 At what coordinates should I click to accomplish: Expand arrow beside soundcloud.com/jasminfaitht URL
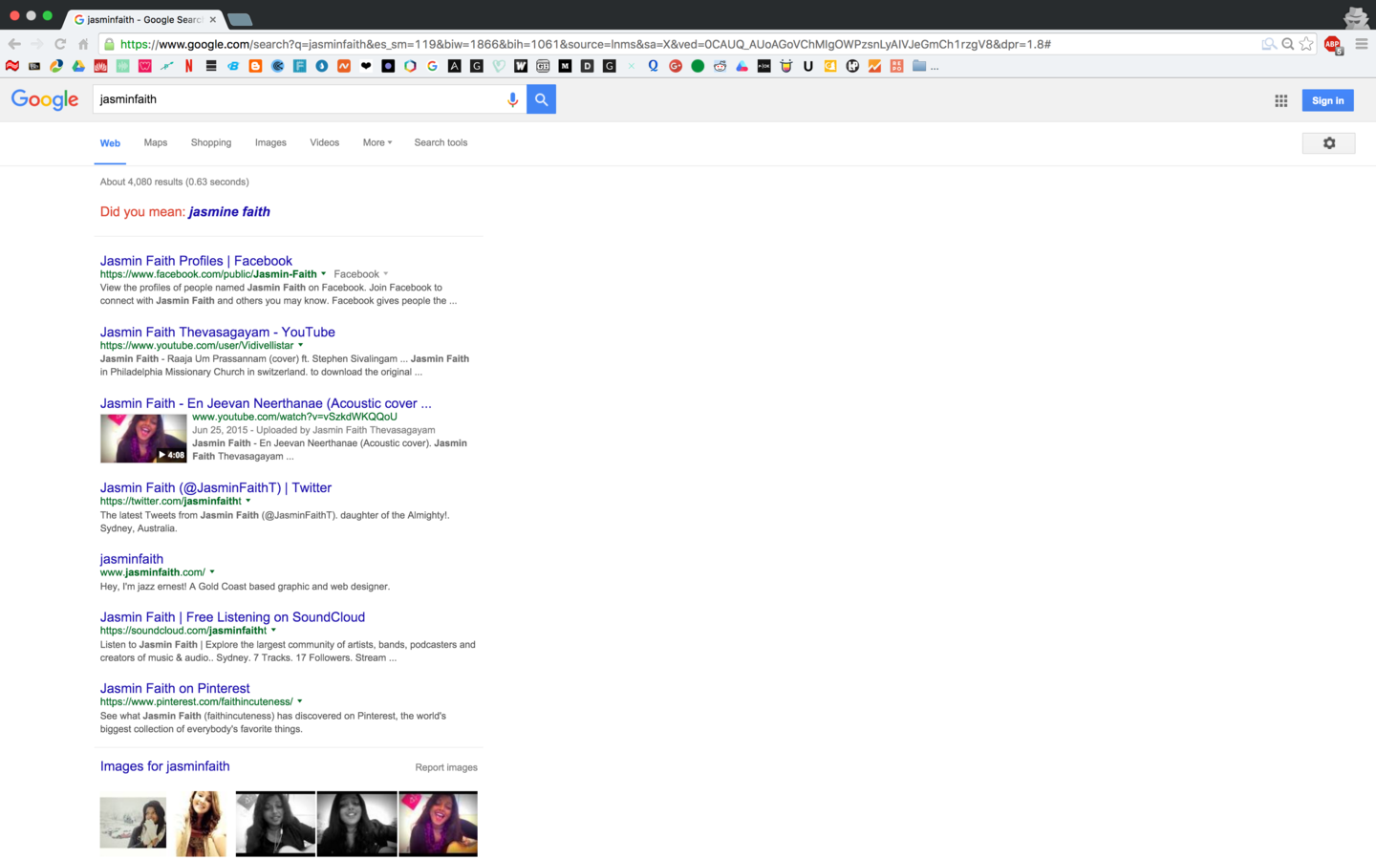[x=273, y=631]
